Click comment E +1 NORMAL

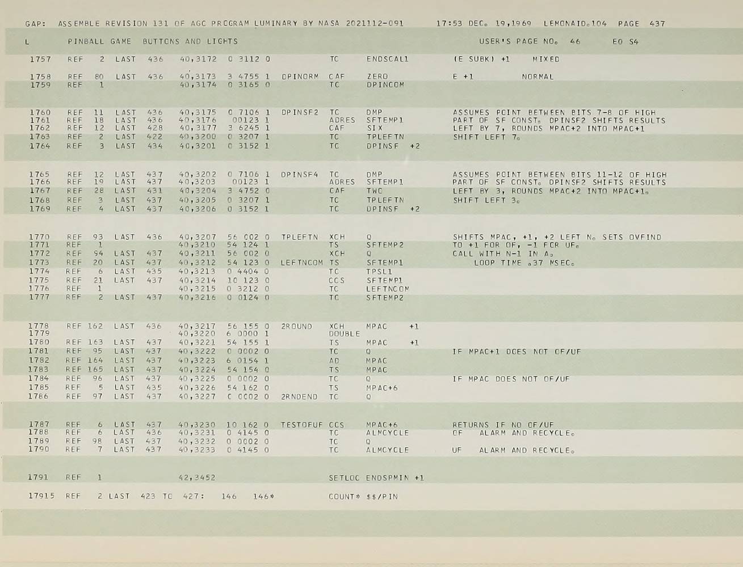click(503, 77)
